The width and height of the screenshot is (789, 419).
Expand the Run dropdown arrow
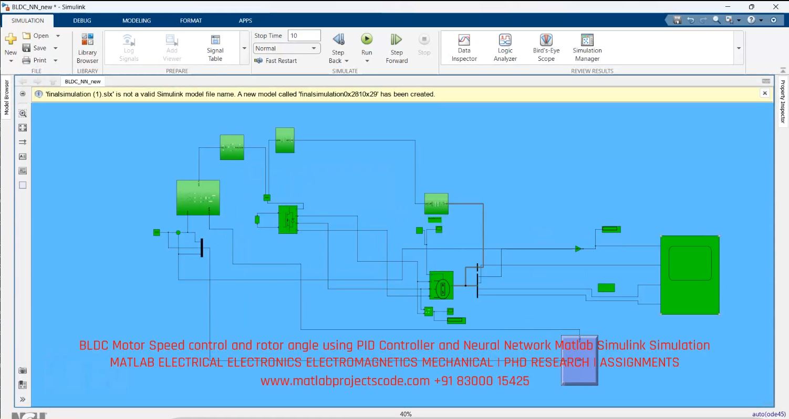click(x=367, y=61)
